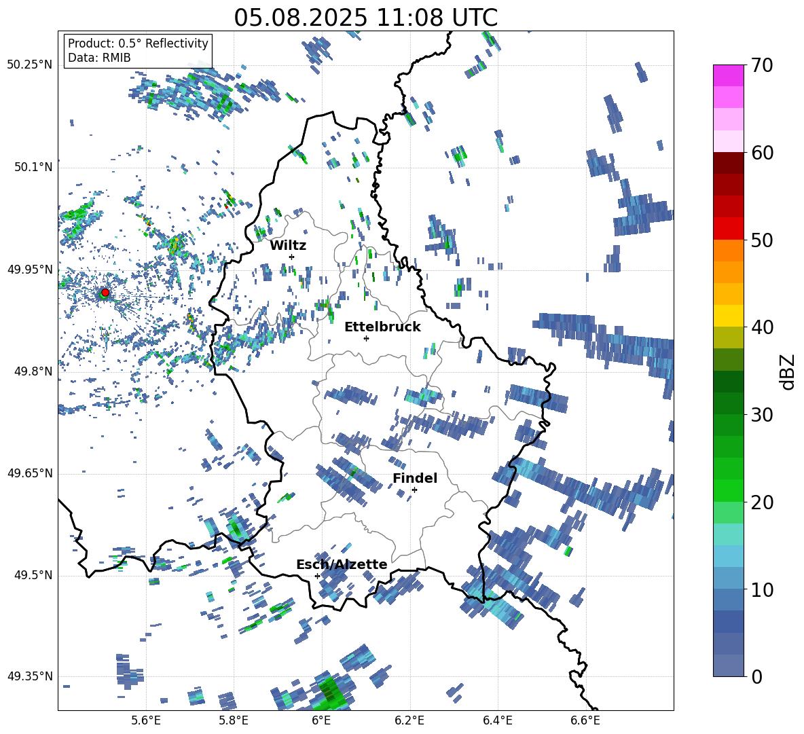Click the 49.65°N latitude label

point(30,473)
